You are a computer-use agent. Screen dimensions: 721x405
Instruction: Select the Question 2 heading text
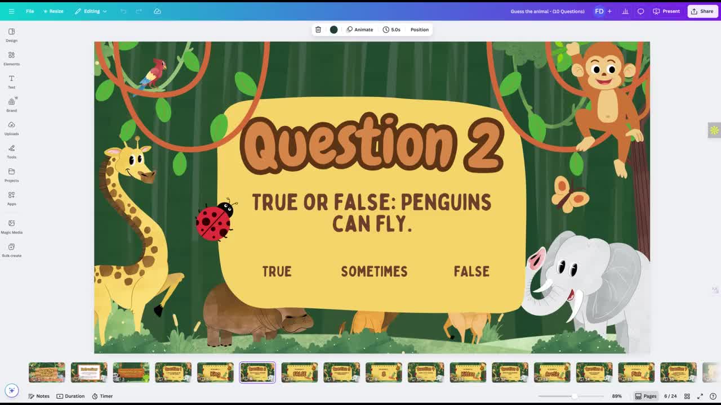tap(372, 143)
